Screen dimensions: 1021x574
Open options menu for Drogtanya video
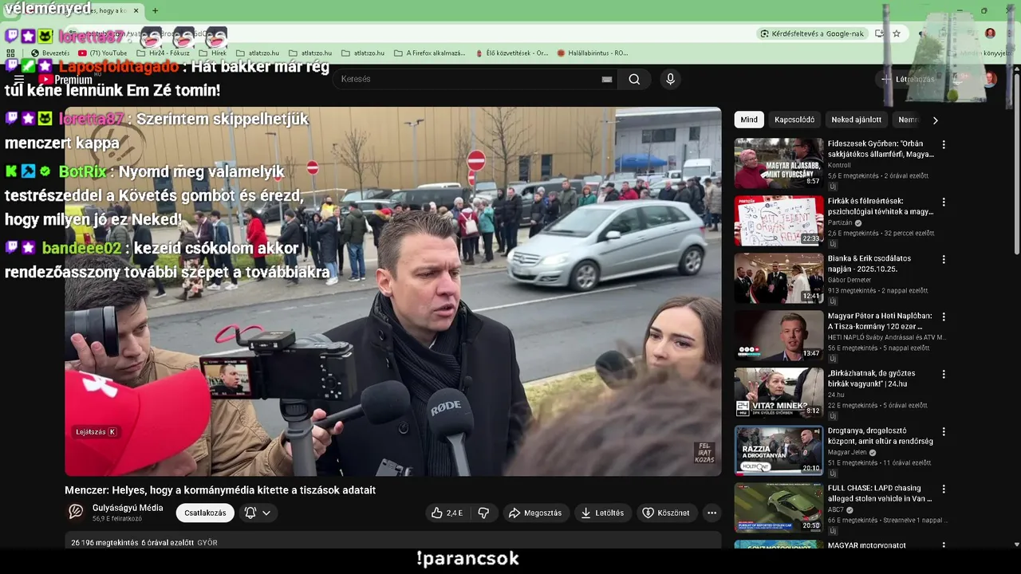944,432
